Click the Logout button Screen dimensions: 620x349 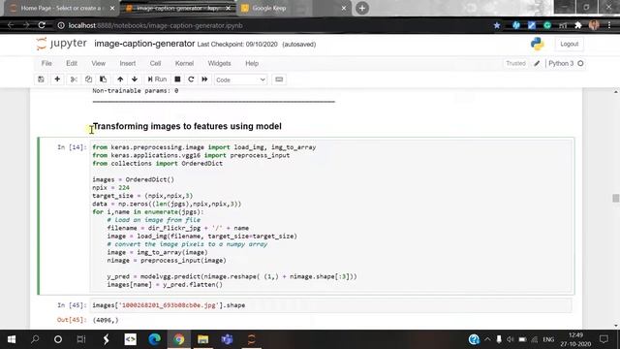pos(569,44)
